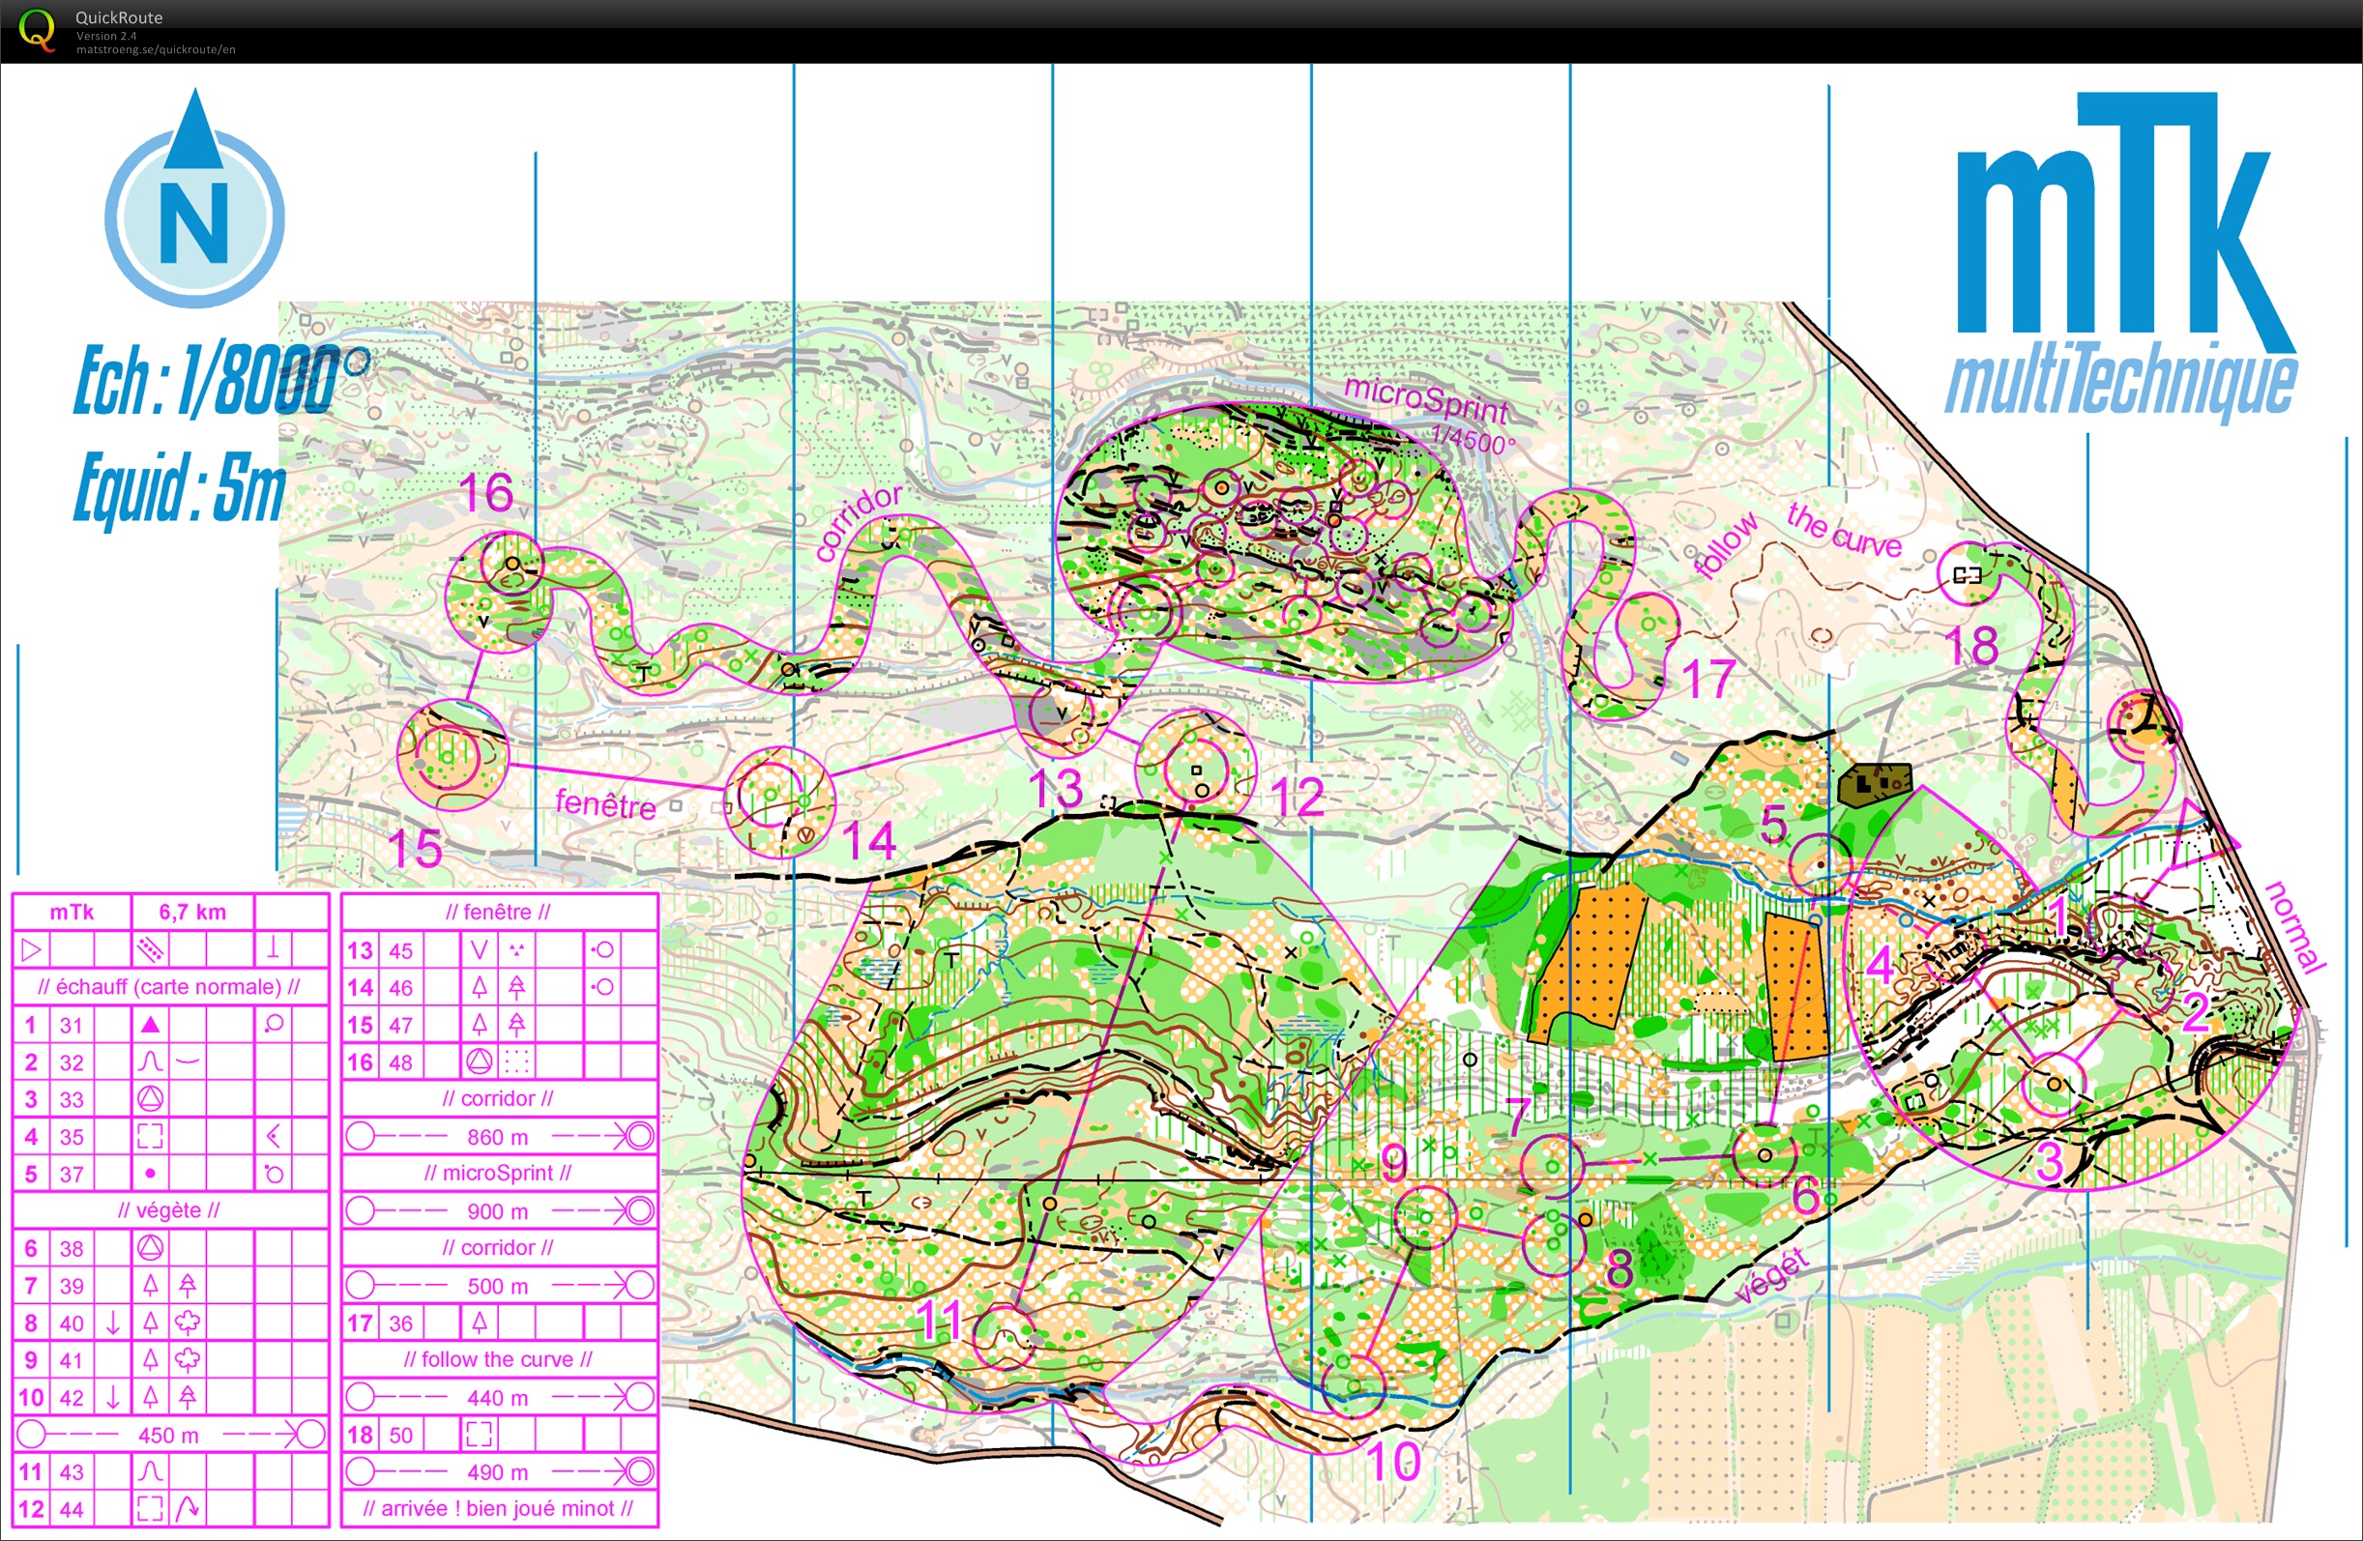Click the 'follow' word on the map
The image size is (2363, 1541).
[x=1725, y=545]
